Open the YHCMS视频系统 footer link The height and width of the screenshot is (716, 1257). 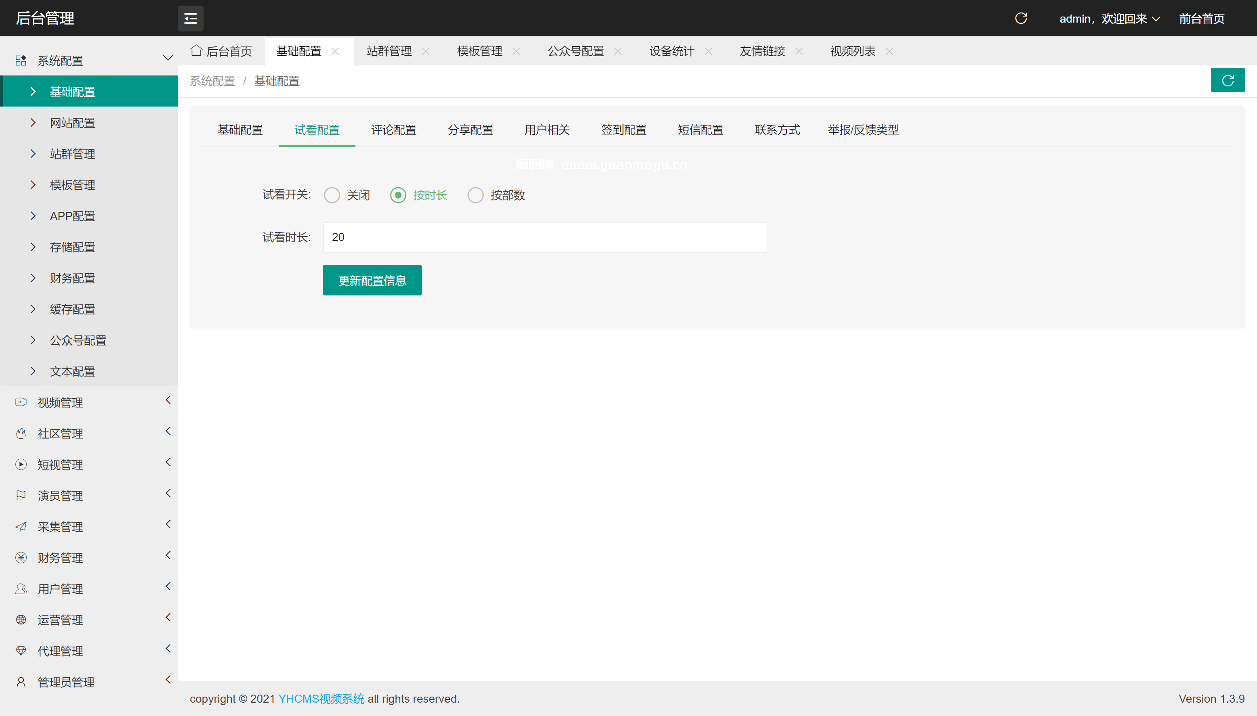click(321, 699)
